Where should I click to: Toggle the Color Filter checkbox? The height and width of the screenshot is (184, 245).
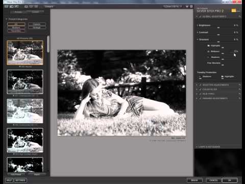coord(201,89)
